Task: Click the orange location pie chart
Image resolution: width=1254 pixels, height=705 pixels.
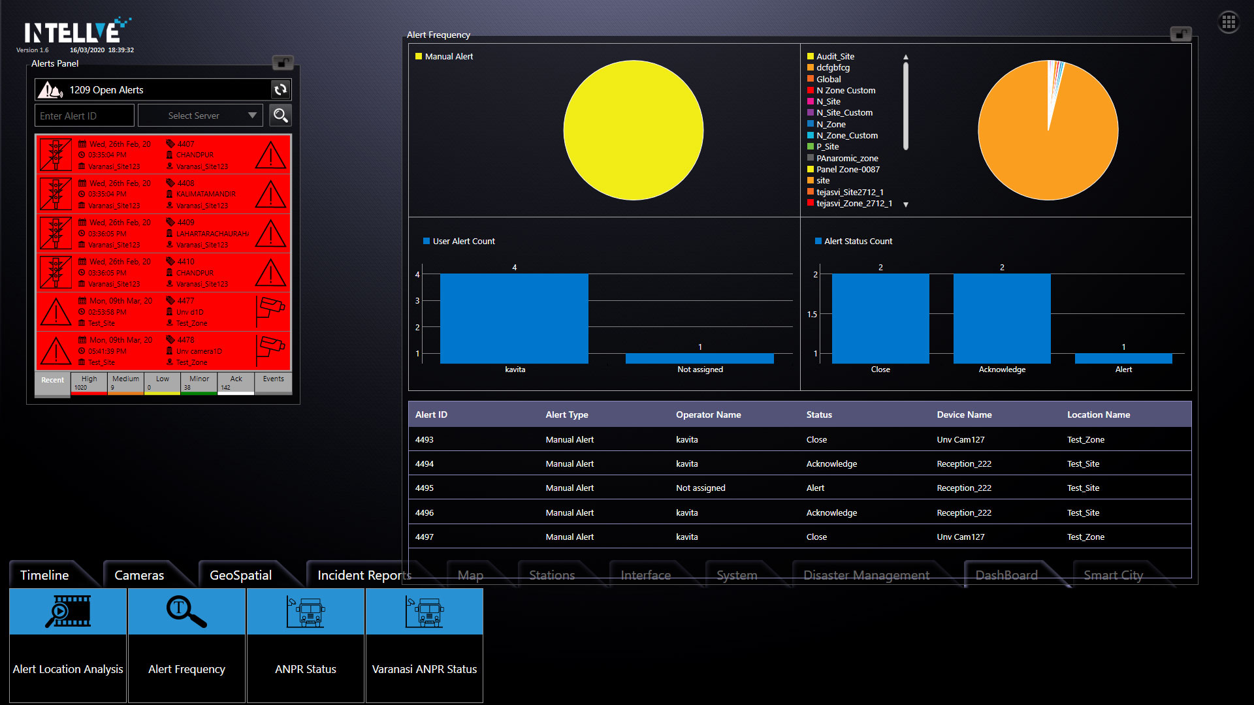Action: pos(1048,131)
